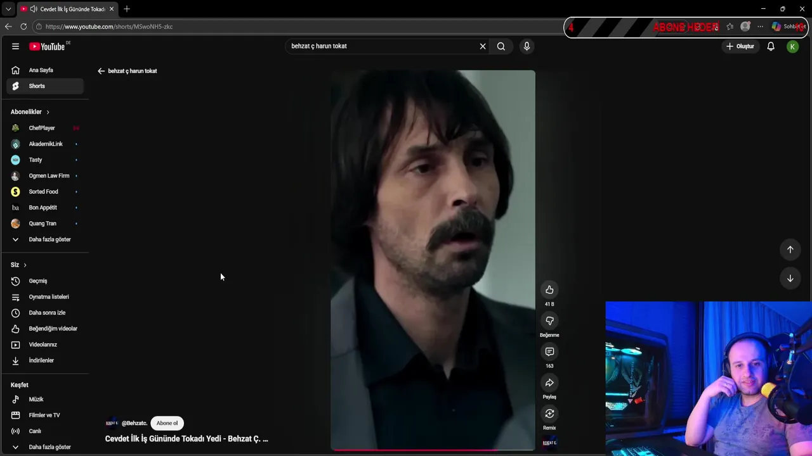Go to YouTube home via the logo
The image size is (812, 456).
[47, 46]
